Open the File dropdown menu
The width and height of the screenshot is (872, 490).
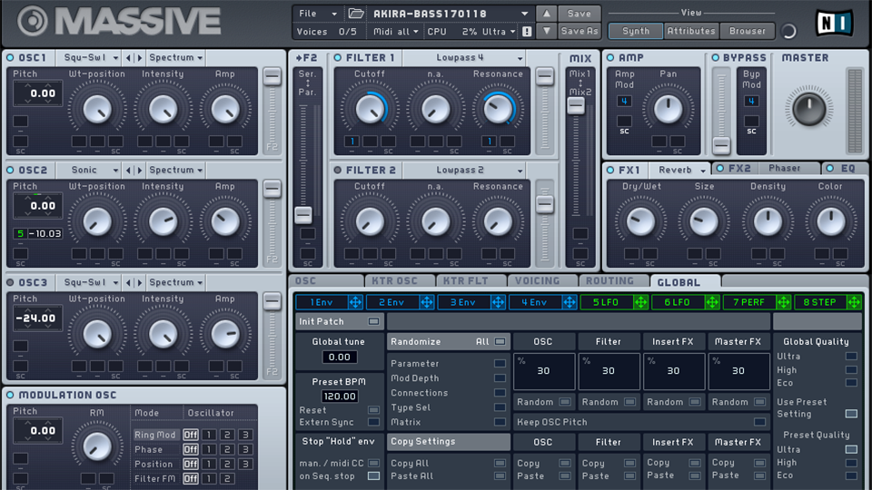click(x=318, y=14)
